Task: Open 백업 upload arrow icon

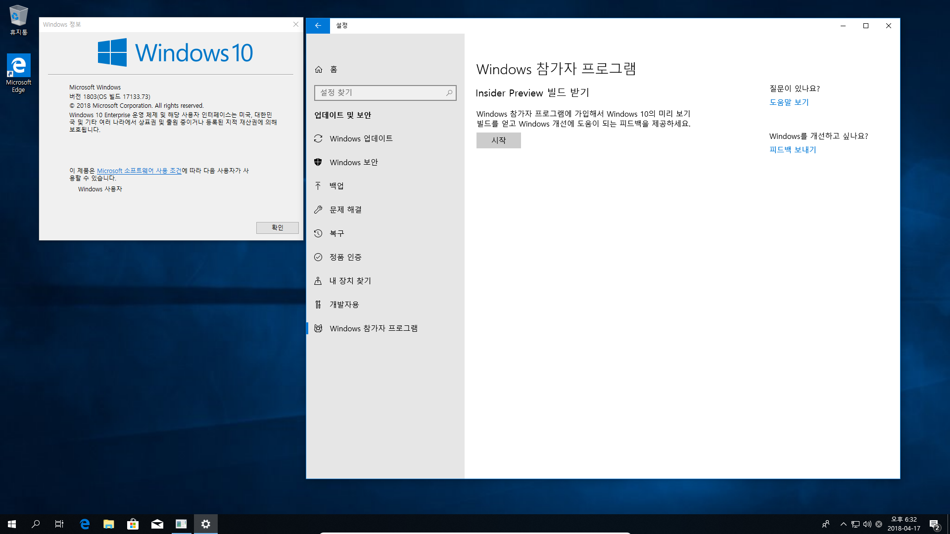Action: point(318,186)
